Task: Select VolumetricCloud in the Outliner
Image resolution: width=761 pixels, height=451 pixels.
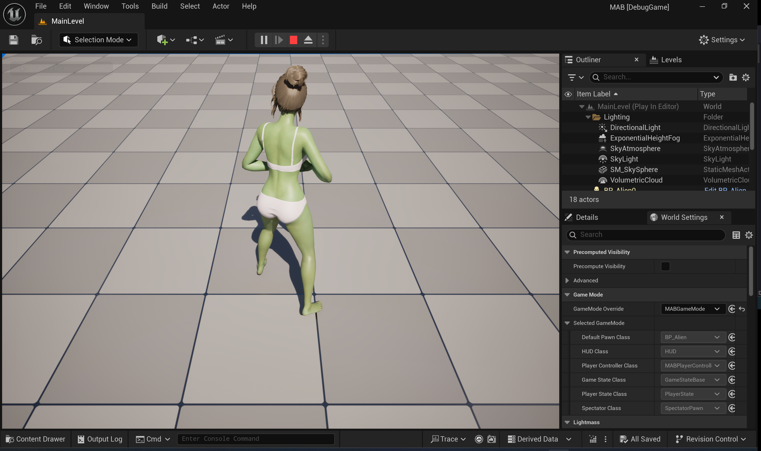Action: (x=636, y=180)
